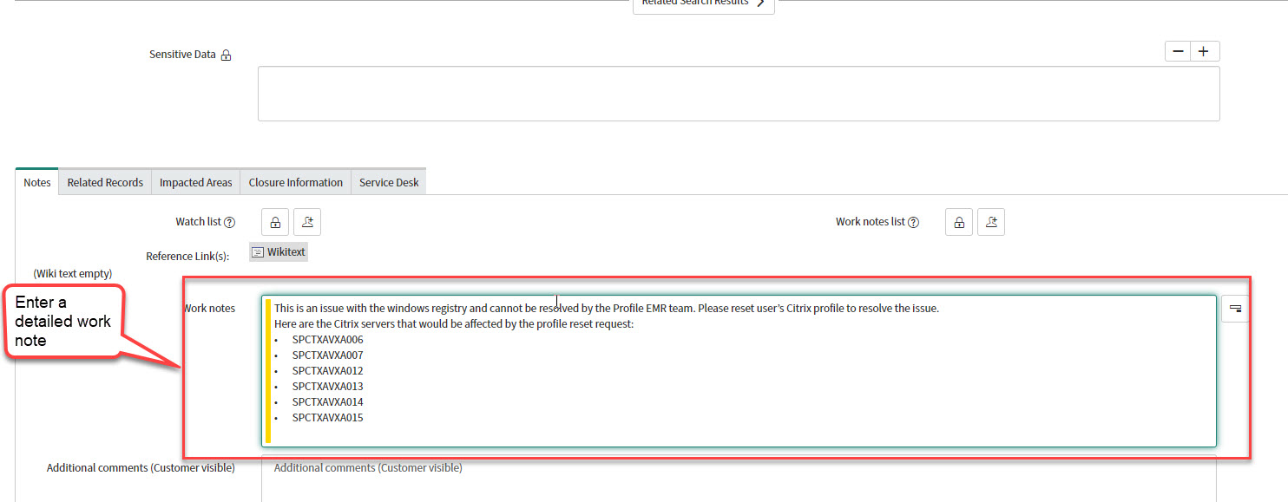Add me to the Work notes list
The width and height of the screenshot is (1288, 502).
991,222
